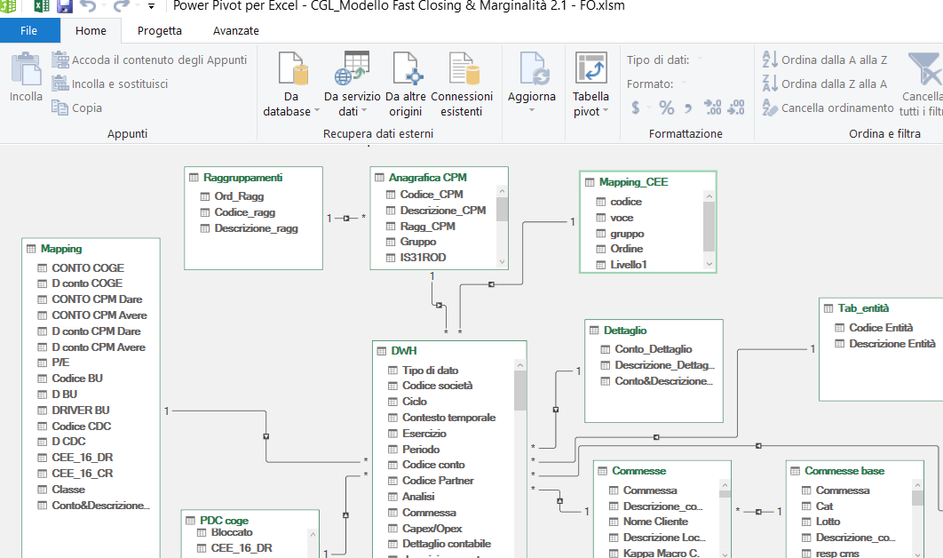
Task: Click Cancella ordinamento
Action: point(828,108)
